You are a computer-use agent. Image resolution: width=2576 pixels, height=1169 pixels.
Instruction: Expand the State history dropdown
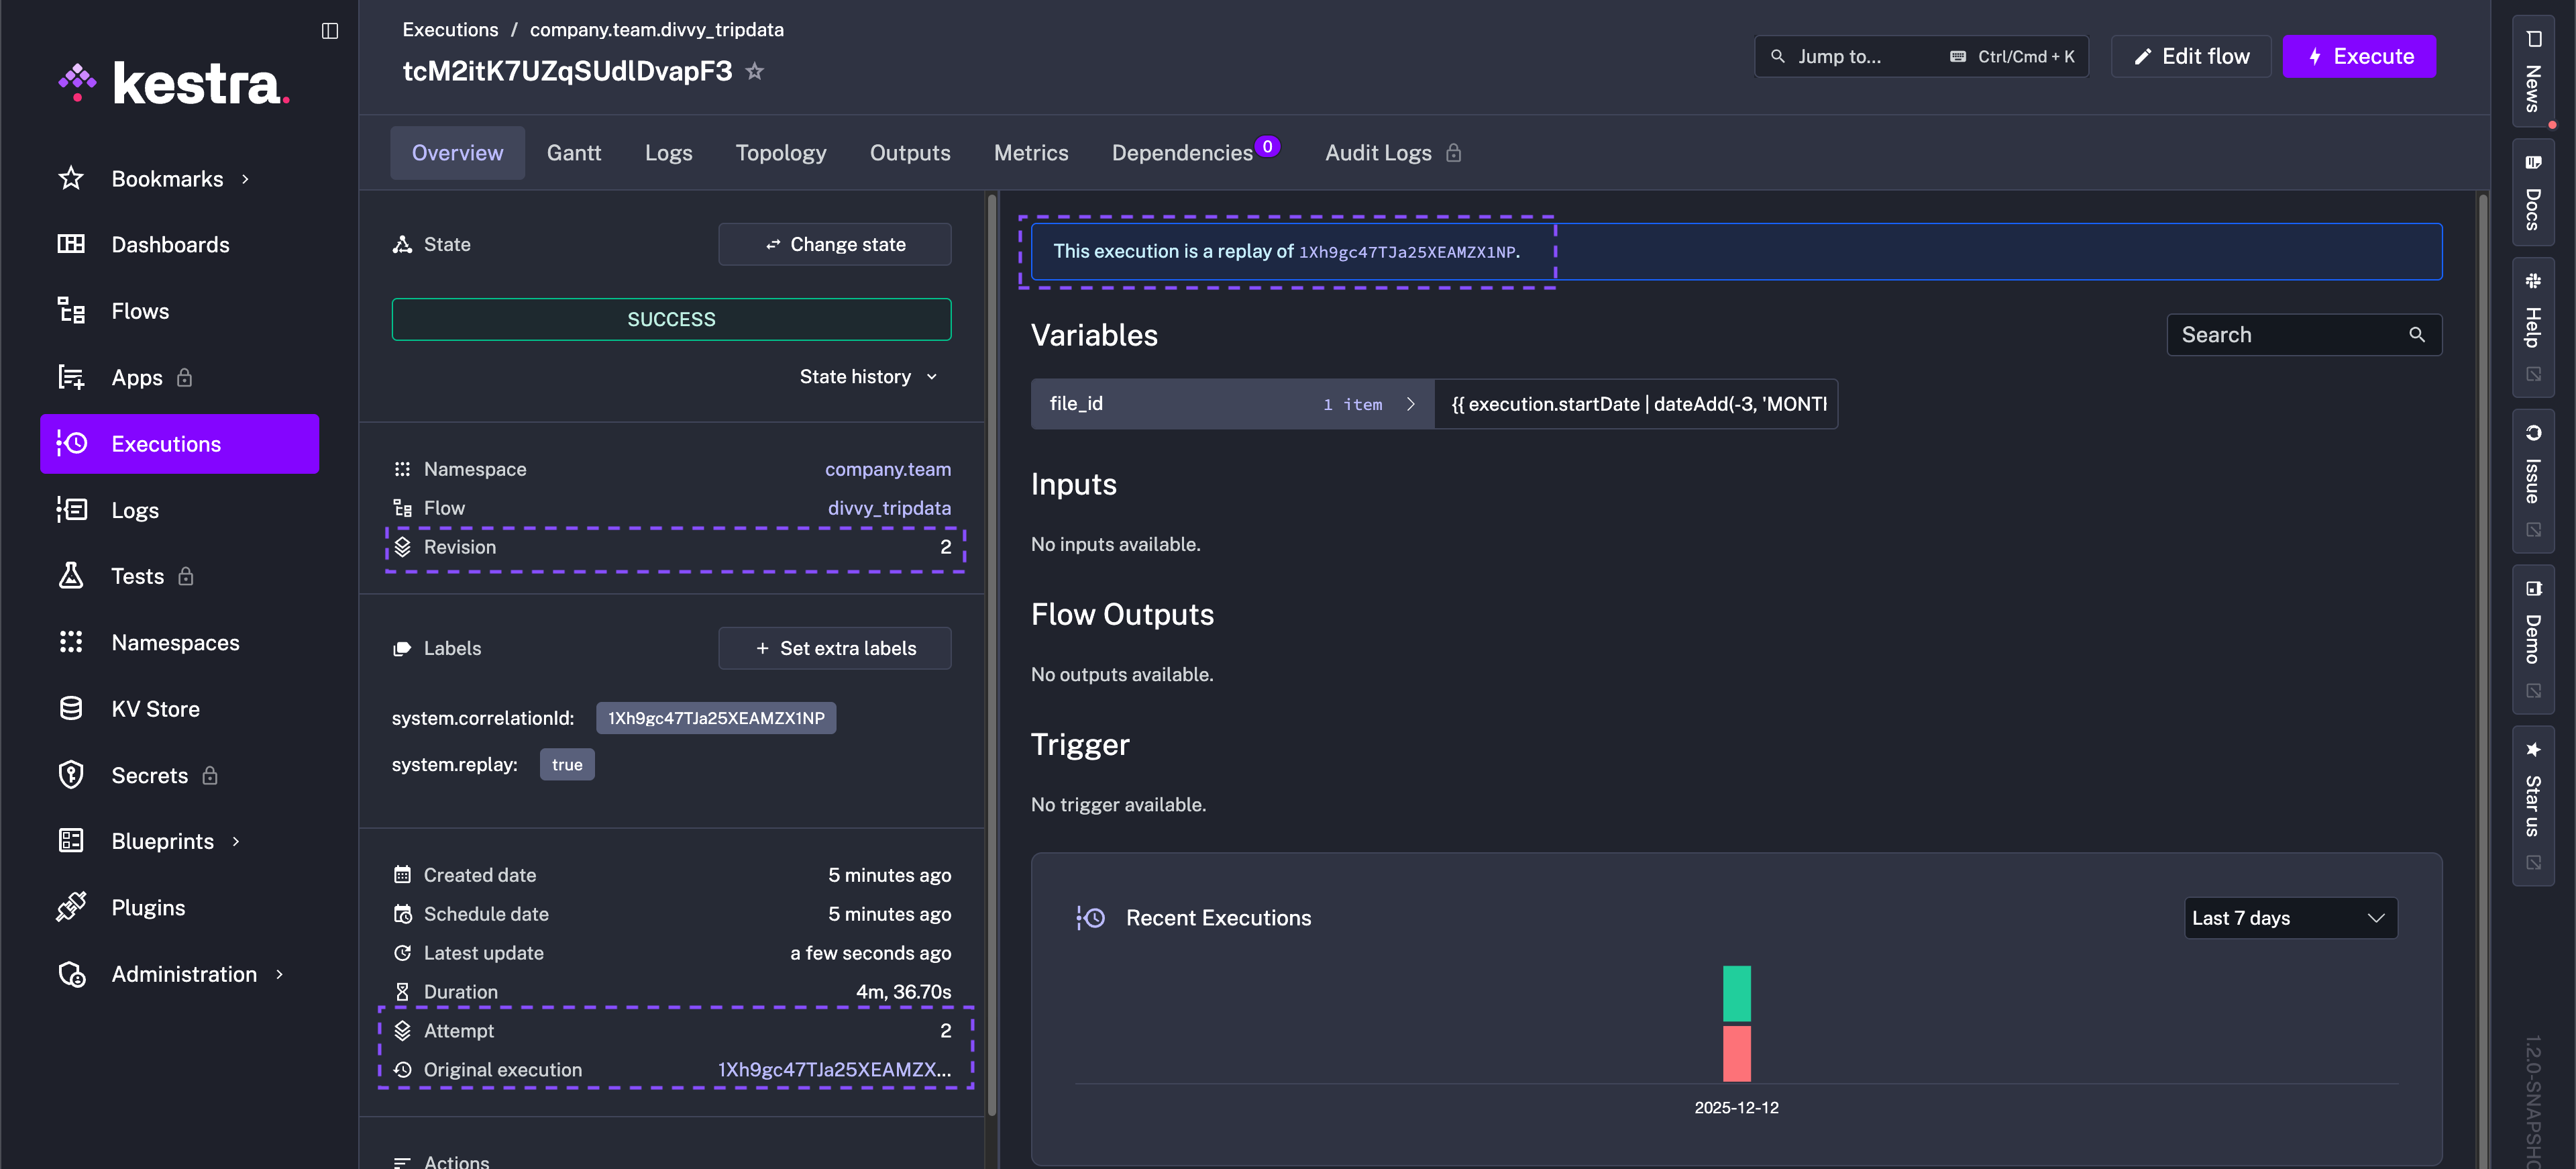pyautogui.click(x=868, y=376)
